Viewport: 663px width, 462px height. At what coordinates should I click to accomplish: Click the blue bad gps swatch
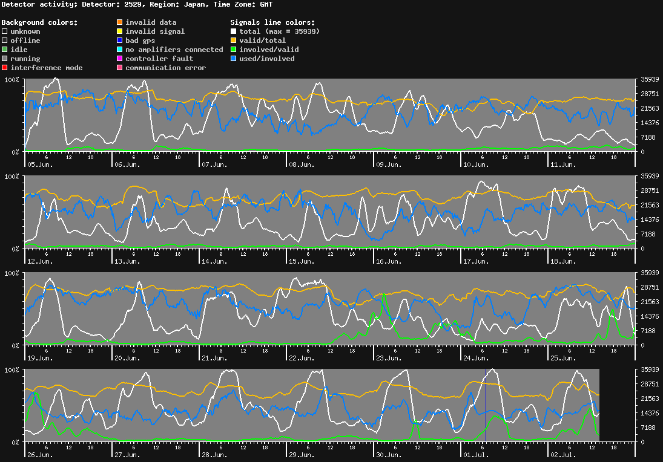pyautogui.click(x=120, y=41)
